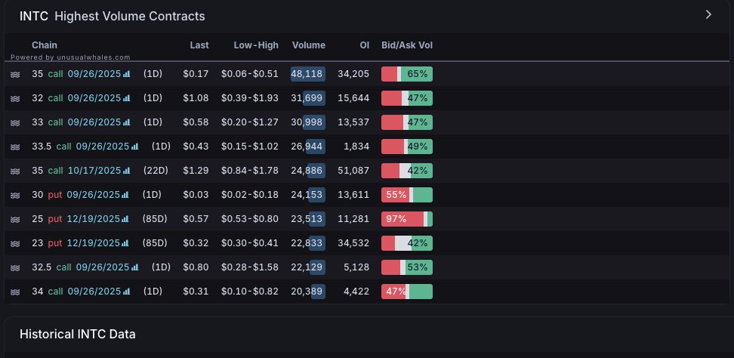Open chart icon for 35 call 10/17/2025
The image size is (734, 358).
(x=127, y=171)
